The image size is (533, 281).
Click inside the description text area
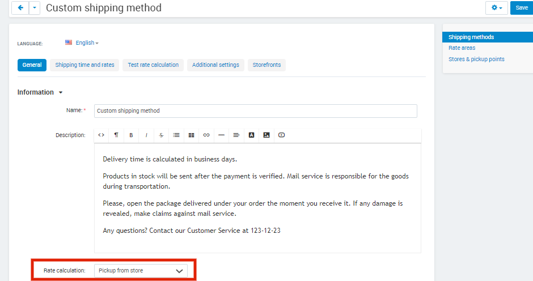click(x=257, y=198)
